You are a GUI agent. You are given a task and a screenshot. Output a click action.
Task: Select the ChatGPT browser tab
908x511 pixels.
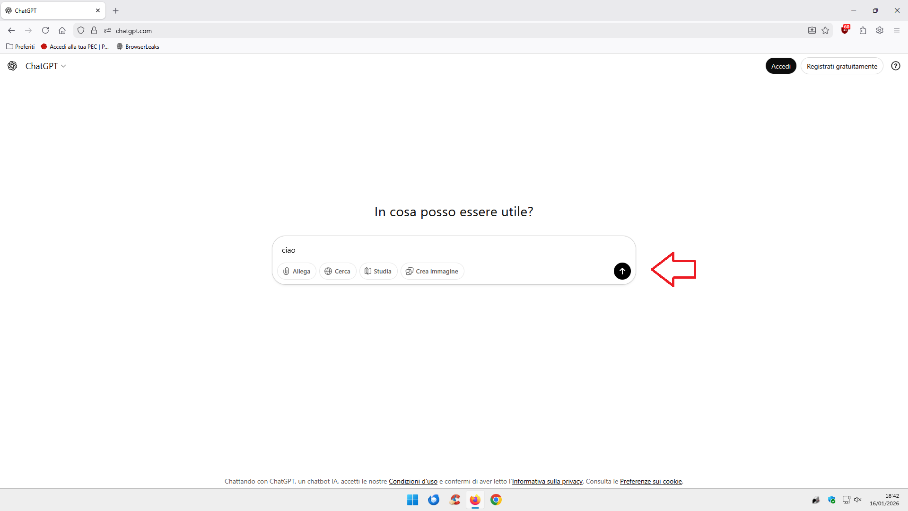[53, 10]
